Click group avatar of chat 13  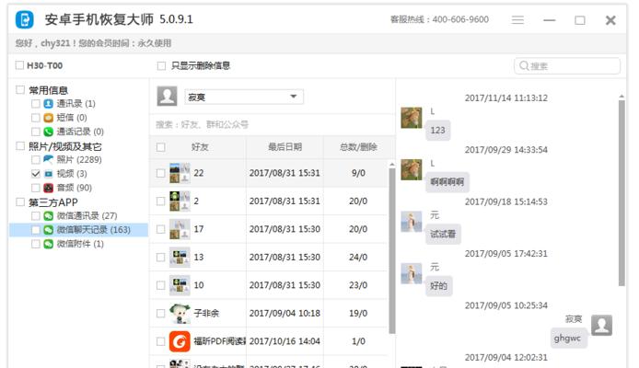(x=180, y=258)
